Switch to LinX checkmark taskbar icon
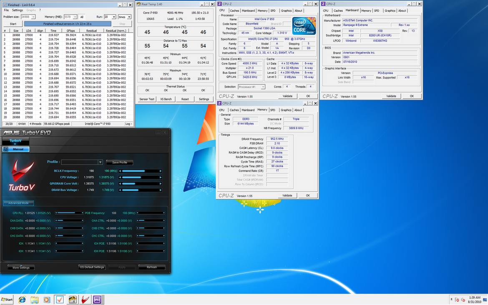 pyautogui.click(x=59, y=300)
